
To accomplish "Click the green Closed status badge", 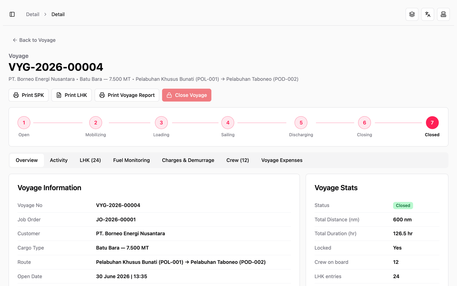I will (x=403, y=205).
